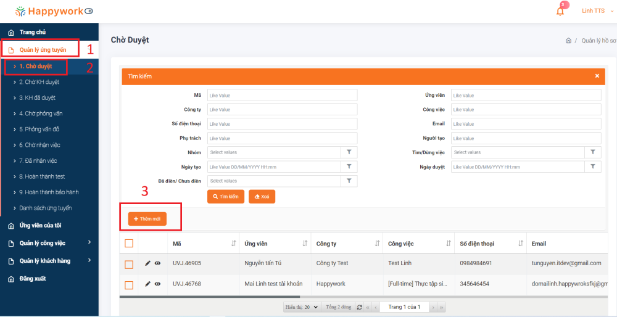Image resolution: width=617 pixels, height=317 pixels.
Task: Click the eye view icon for UVJ.46768
Action: pyautogui.click(x=157, y=284)
